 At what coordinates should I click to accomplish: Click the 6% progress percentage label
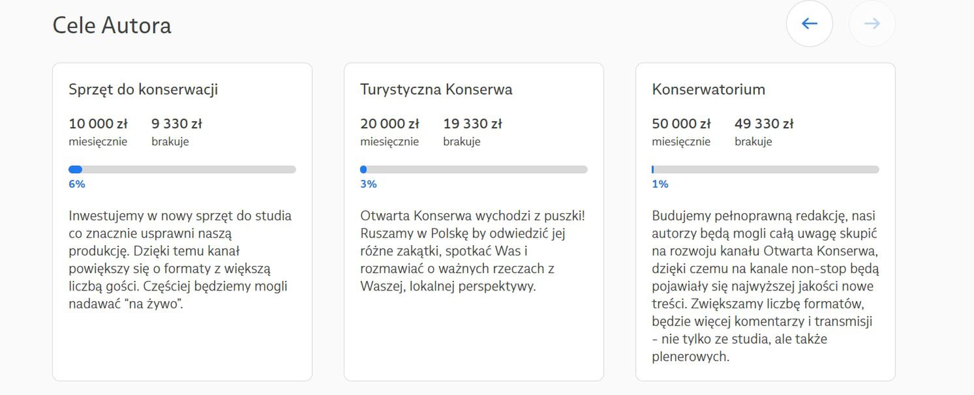[x=77, y=184]
